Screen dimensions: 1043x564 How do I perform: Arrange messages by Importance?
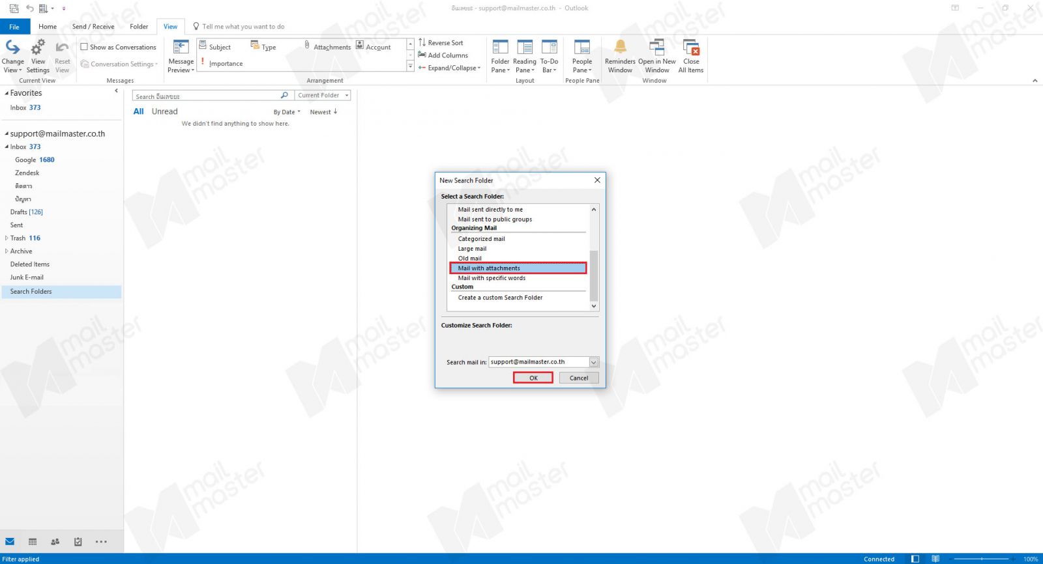[221, 63]
